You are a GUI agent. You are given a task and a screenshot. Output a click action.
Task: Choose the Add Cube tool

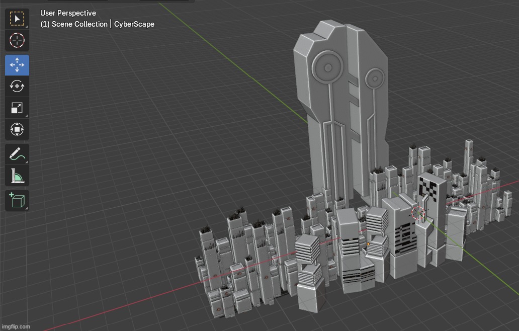pos(17,200)
